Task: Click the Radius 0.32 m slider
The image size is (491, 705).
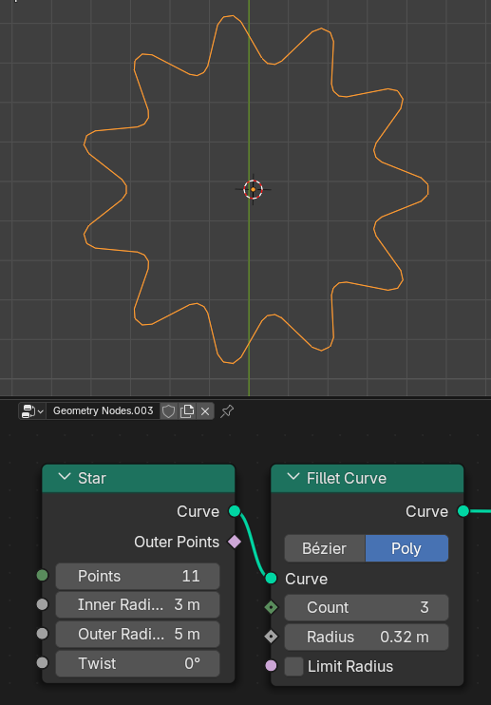Action: coord(367,637)
